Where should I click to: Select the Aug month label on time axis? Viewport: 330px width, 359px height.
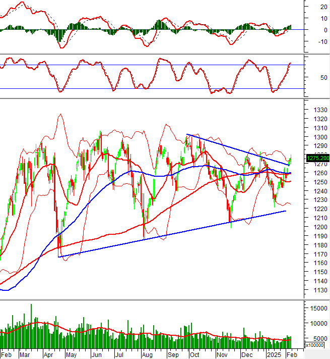point(148,354)
